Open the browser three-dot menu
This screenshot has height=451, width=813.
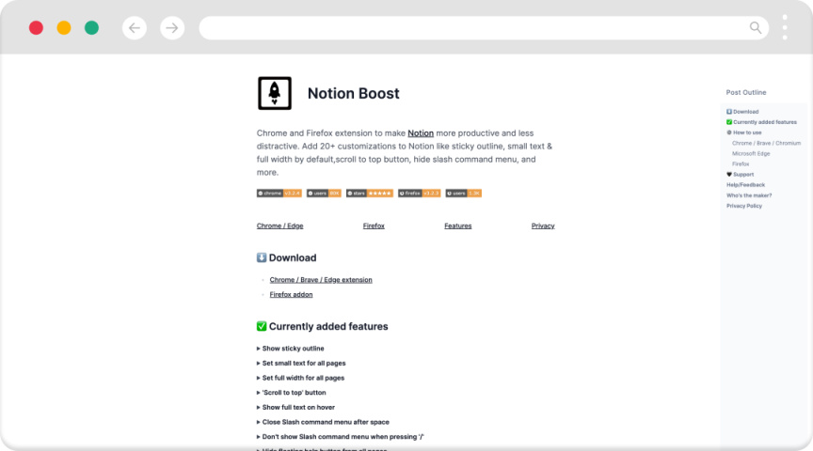[785, 27]
